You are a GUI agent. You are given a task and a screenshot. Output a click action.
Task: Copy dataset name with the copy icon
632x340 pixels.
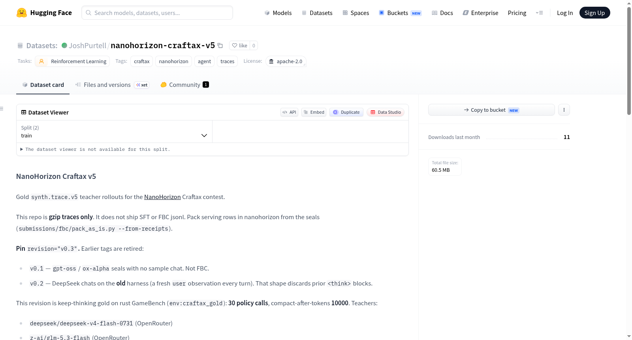(220, 45)
